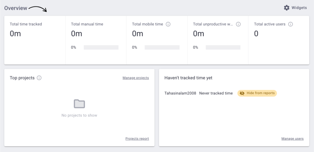Click info icon beside Total unproductive time
Image resolution: width=314 pixels, height=152 pixels.
click(238, 24)
